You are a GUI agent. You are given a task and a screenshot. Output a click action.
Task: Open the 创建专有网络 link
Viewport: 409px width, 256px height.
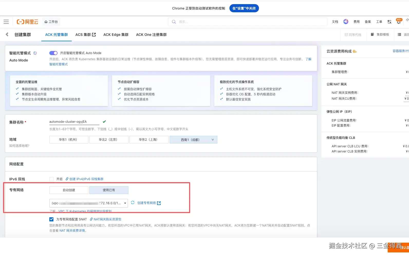(x=149, y=203)
